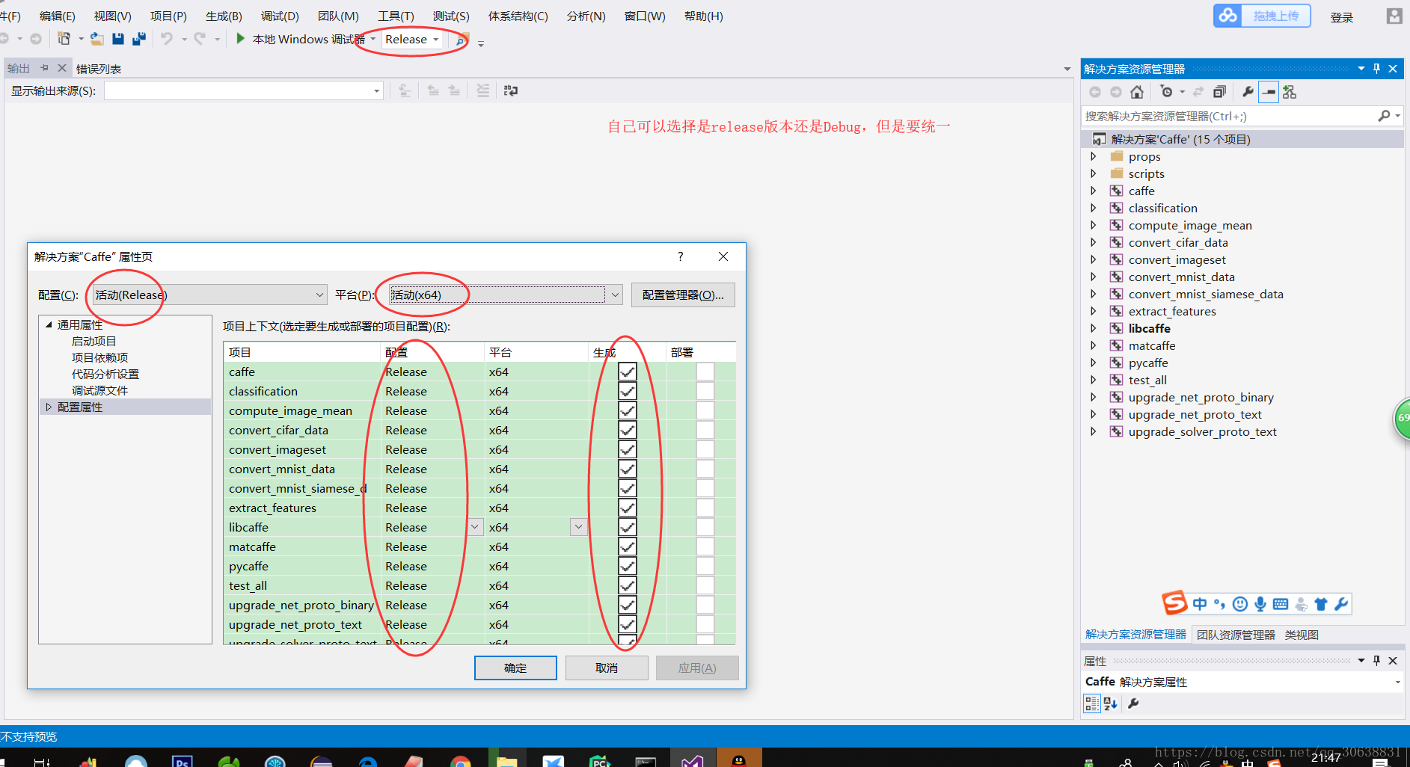Image resolution: width=1410 pixels, height=767 pixels.
Task: Click the search magnifier in Solution Explorer
Action: 1385,116
